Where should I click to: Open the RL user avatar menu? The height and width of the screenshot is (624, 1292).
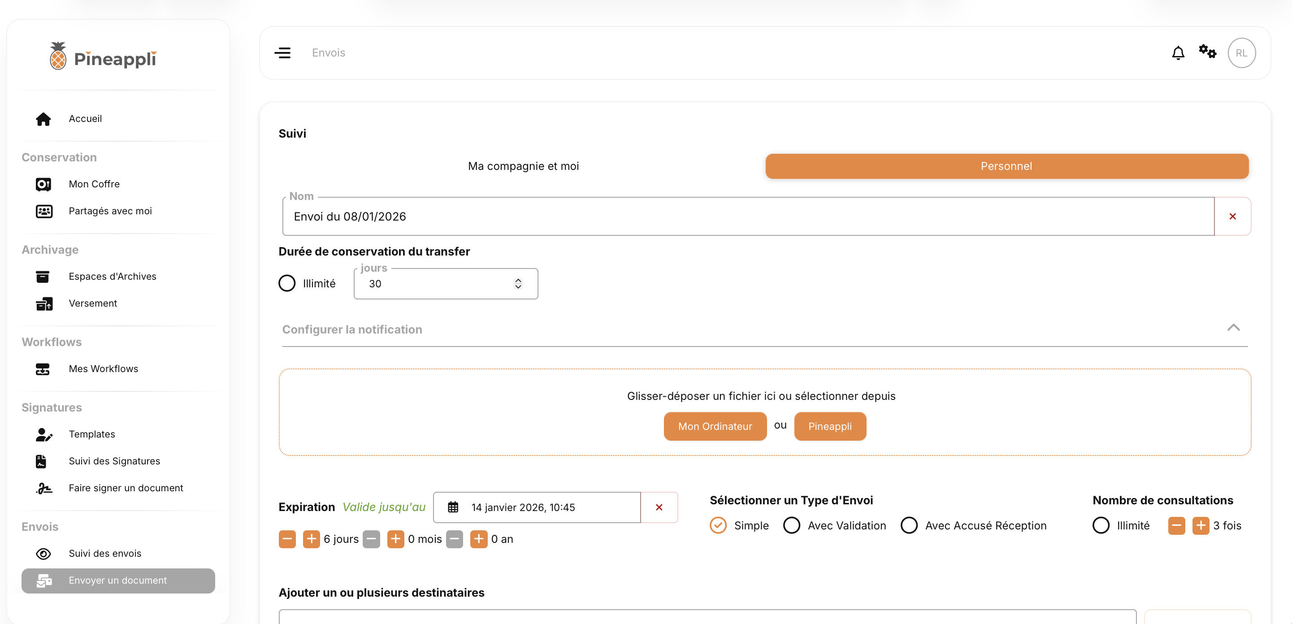click(x=1241, y=52)
